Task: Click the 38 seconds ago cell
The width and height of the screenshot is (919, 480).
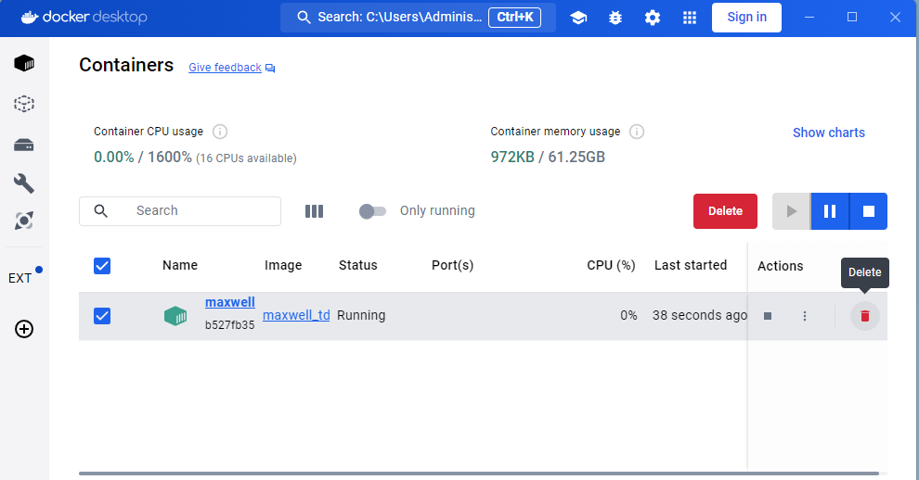Action: [700, 315]
